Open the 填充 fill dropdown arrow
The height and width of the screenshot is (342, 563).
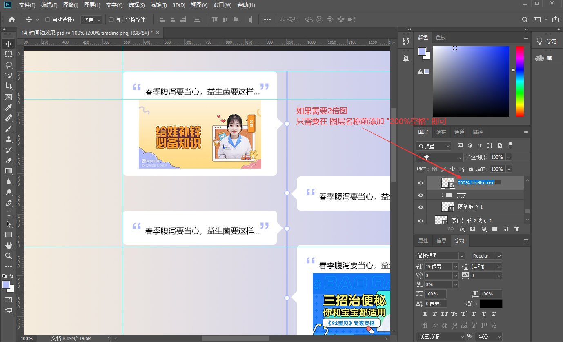click(509, 169)
